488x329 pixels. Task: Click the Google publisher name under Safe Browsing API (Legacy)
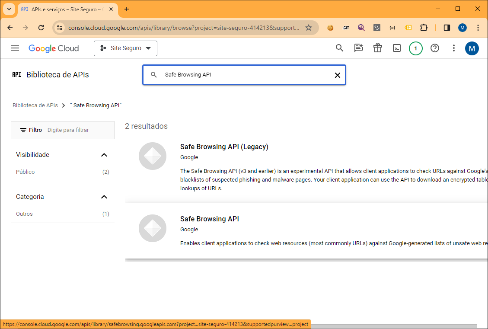(189, 157)
